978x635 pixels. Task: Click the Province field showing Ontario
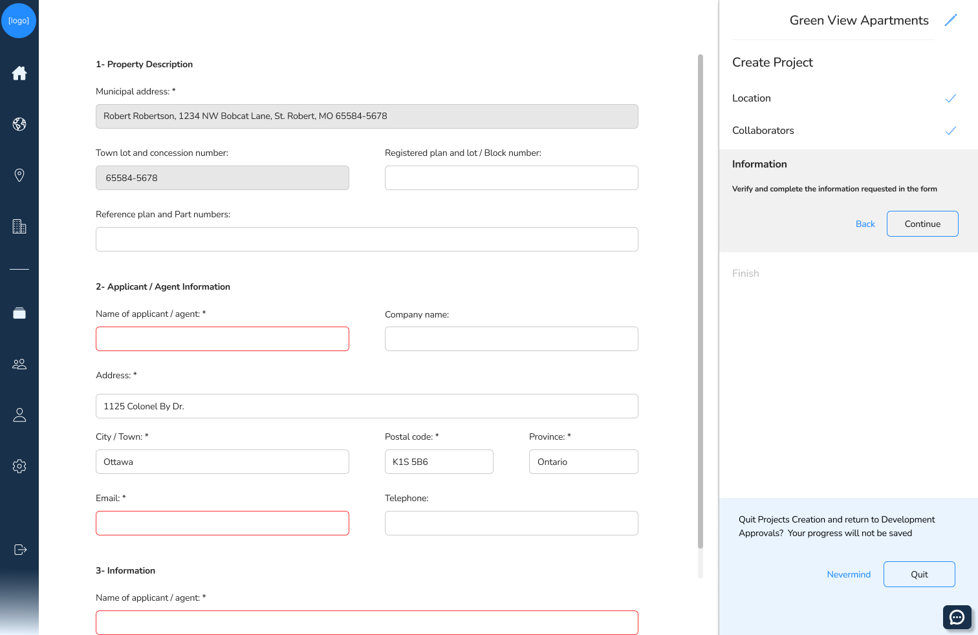583,462
